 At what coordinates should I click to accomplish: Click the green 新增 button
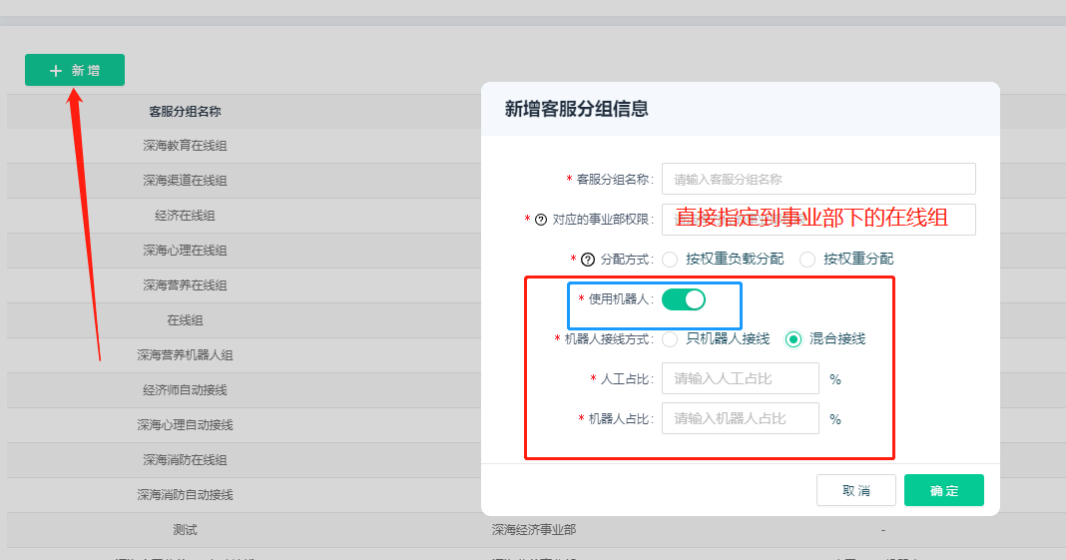pos(75,70)
